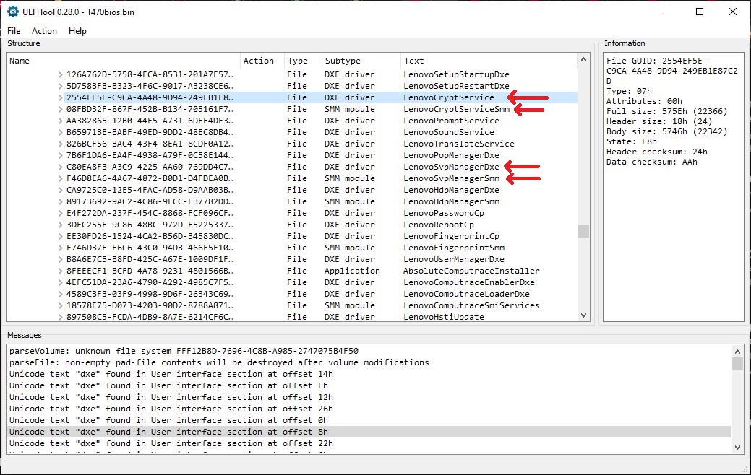Select the LenovoHstiUpdate text cell
This screenshot has width=751, height=475.
[x=444, y=317]
